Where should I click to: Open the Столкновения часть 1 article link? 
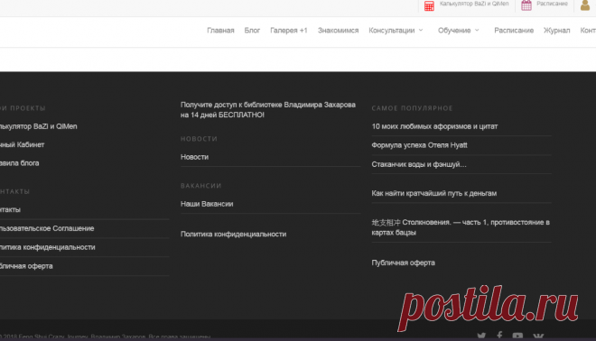[x=461, y=227]
